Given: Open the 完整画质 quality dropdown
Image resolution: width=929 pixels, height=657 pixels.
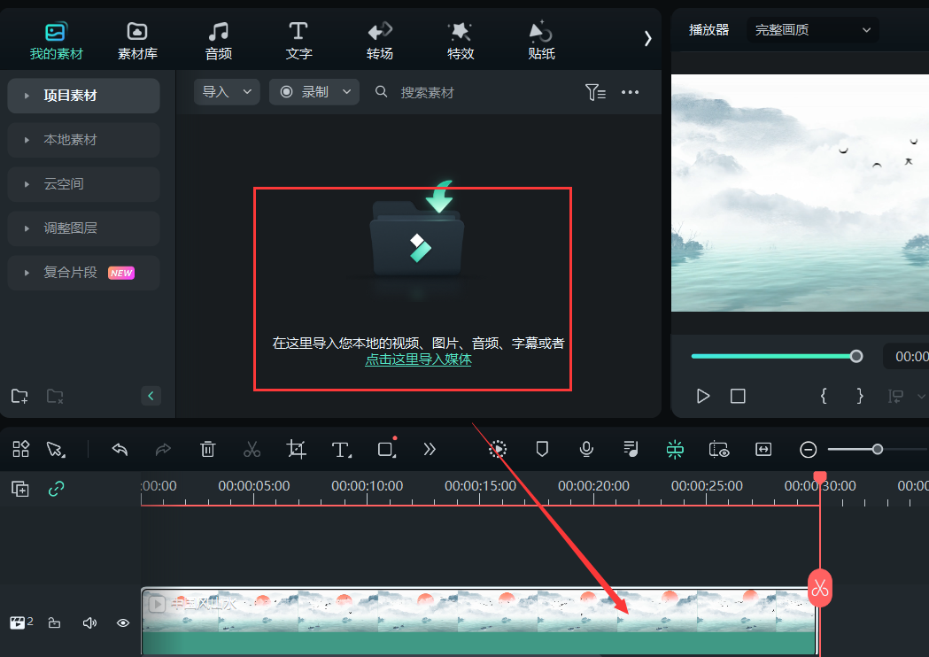Looking at the screenshot, I should (811, 29).
